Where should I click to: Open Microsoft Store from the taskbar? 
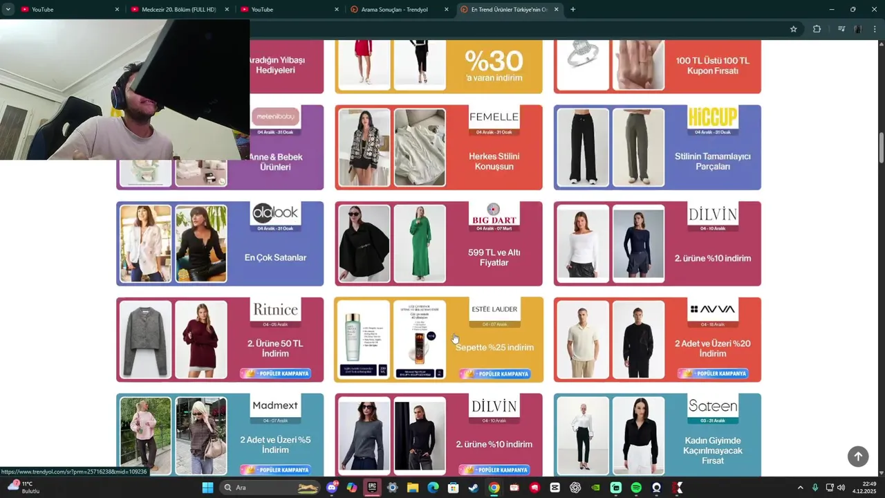pos(453,488)
